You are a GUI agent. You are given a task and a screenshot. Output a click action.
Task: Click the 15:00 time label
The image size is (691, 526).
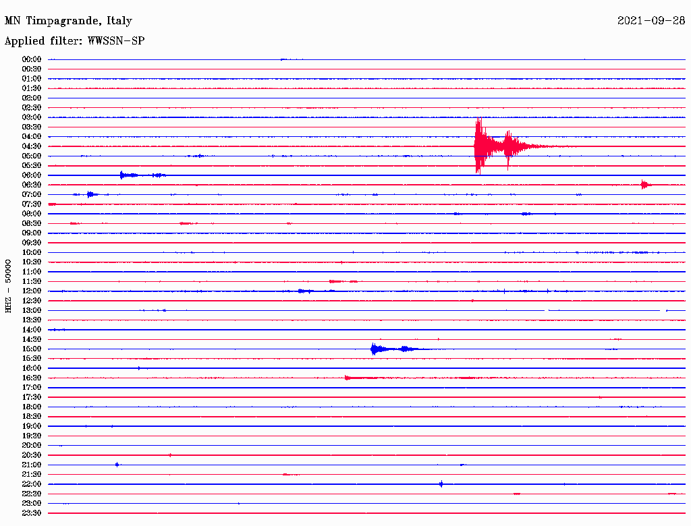point(32,349)
